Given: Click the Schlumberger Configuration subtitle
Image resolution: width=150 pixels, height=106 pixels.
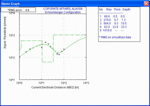Looking at the screenshot, I should (x=63, y=12).
